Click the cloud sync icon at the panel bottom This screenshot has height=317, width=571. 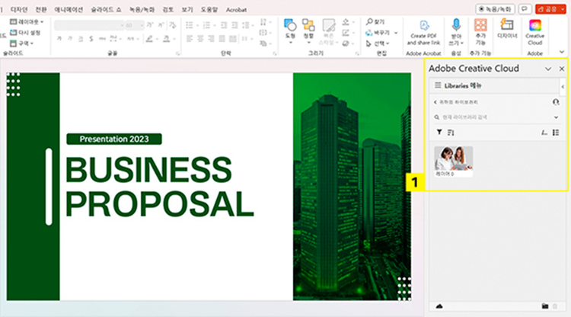click(439, 306)
